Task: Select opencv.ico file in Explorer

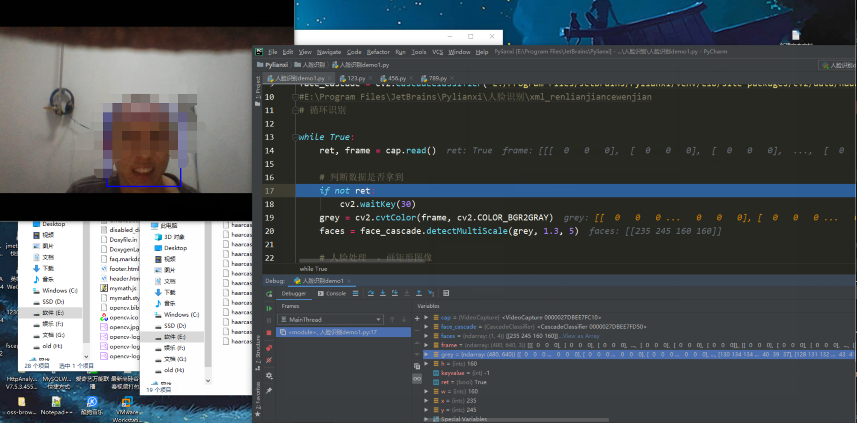Action: point(120,318)
